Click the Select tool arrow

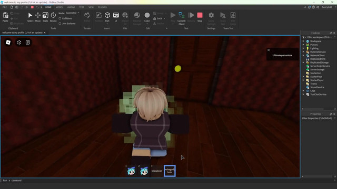point(31,17)
